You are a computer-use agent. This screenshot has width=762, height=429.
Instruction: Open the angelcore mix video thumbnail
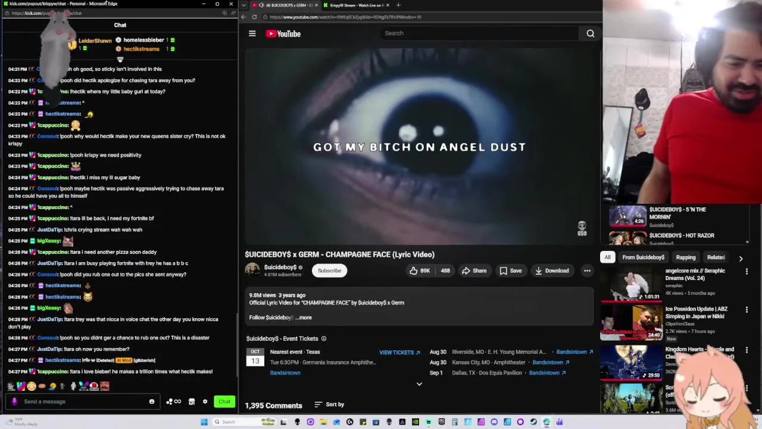pyautogui.click(x=631, y=284)
